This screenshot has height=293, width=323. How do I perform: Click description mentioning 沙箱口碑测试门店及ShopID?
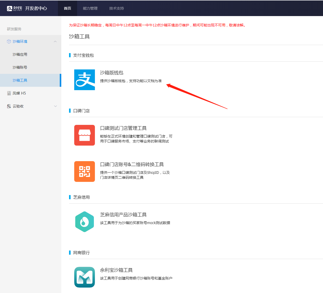tap(135, 175)
